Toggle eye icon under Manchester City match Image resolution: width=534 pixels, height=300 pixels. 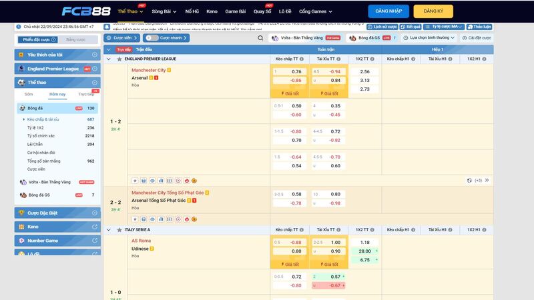tap(152, 181)
